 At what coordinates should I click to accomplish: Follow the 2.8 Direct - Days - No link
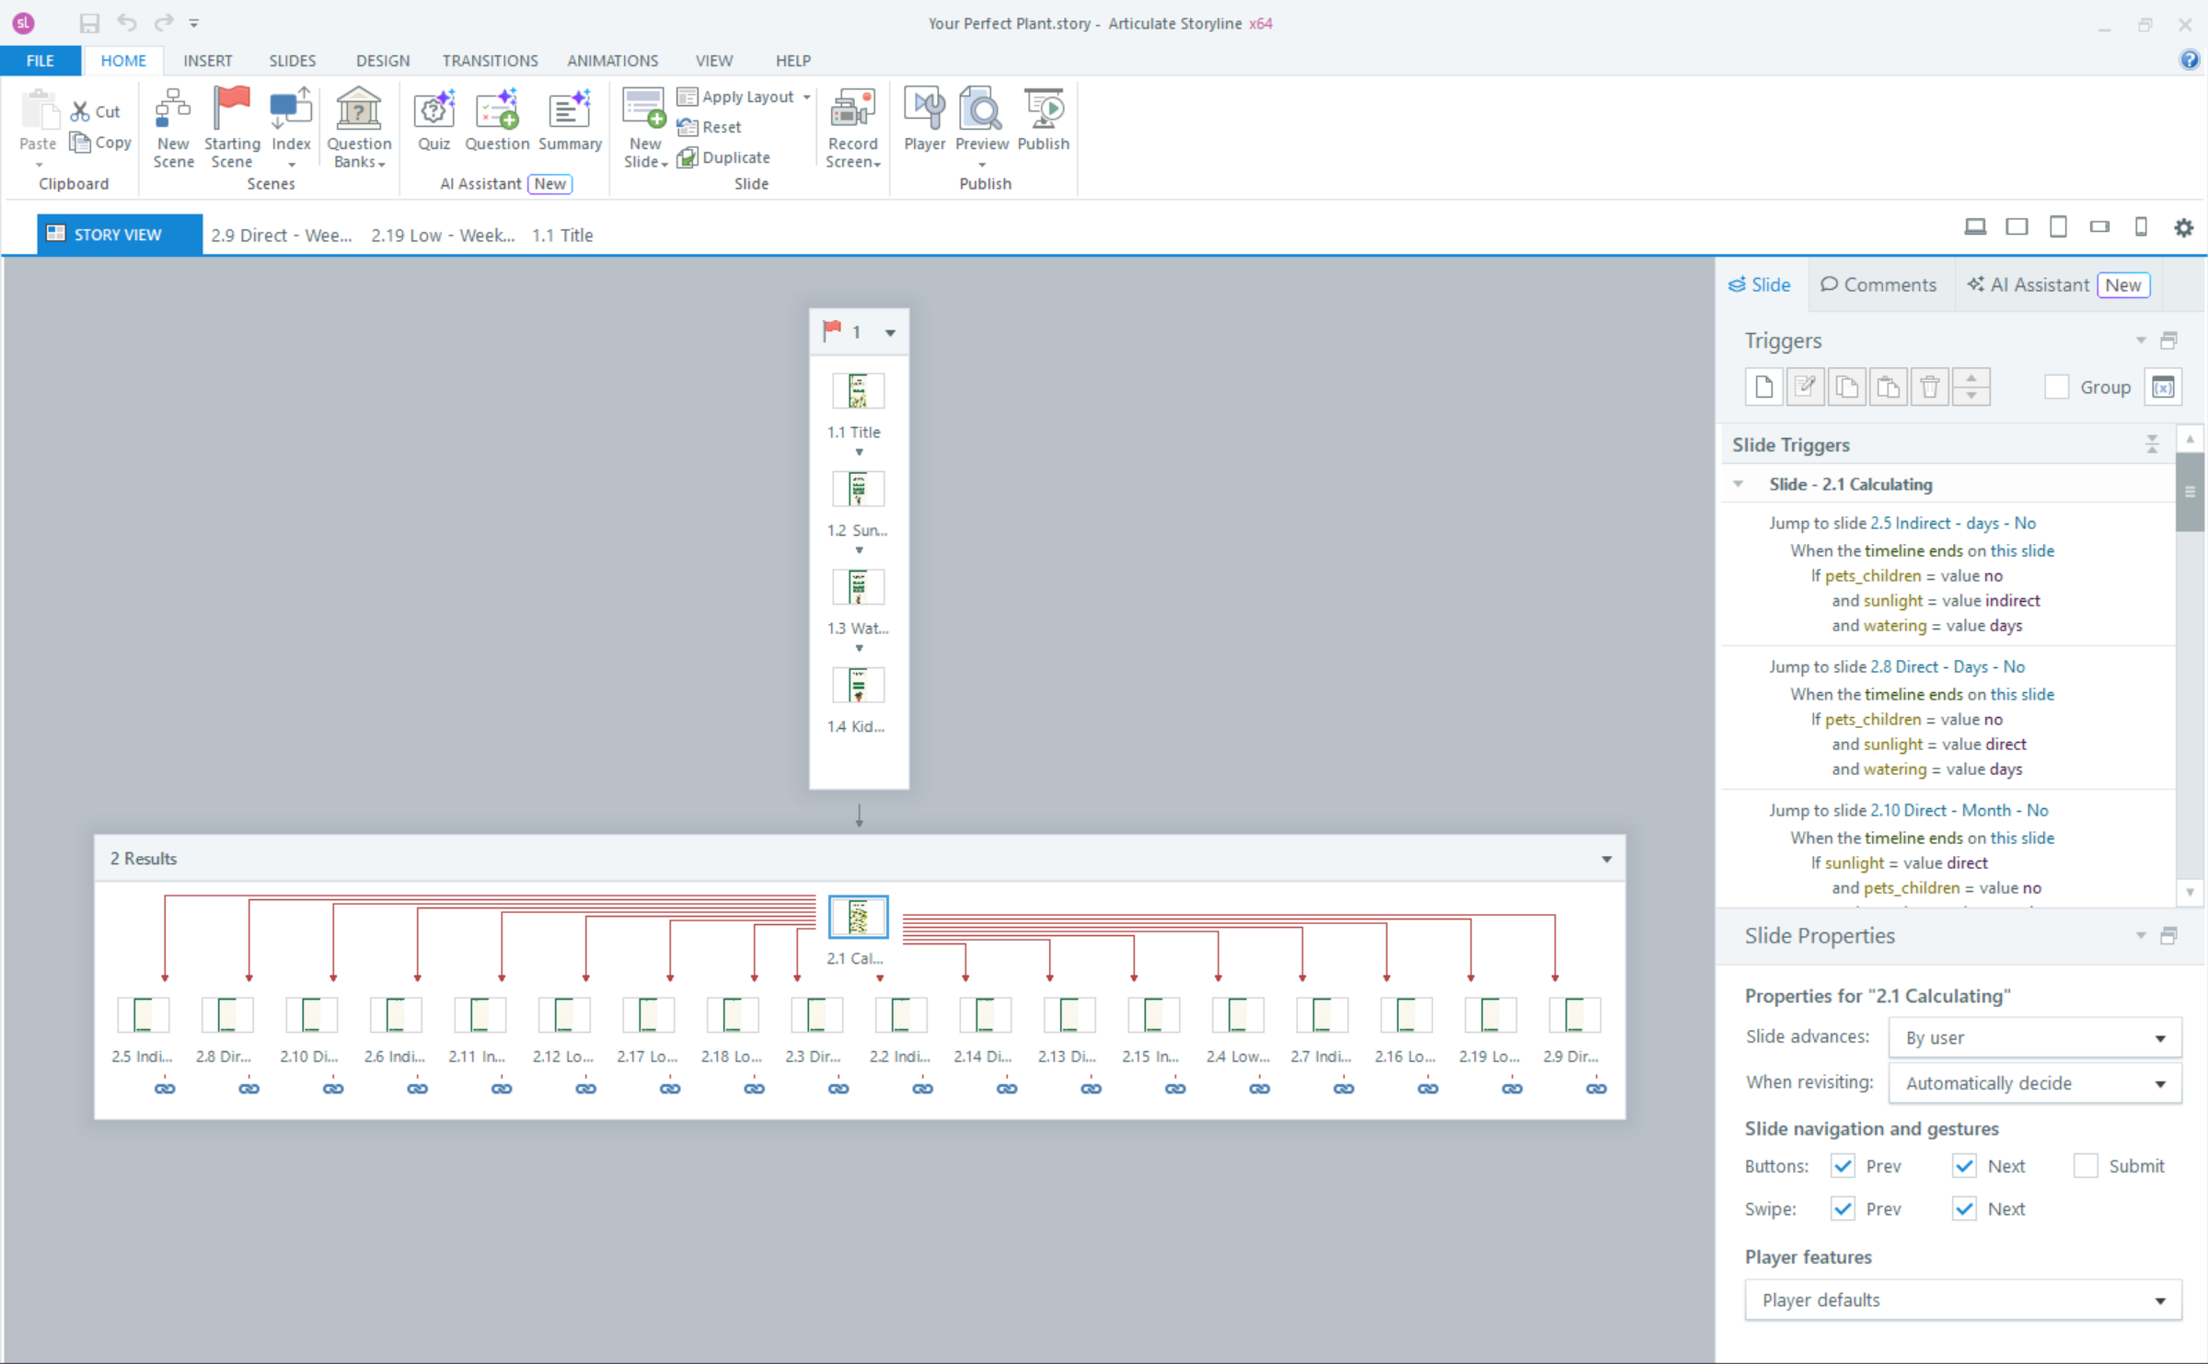1947,666
